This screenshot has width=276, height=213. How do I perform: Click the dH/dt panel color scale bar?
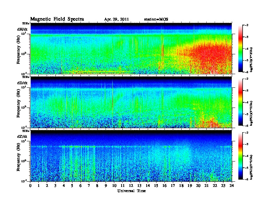(240, 48)
